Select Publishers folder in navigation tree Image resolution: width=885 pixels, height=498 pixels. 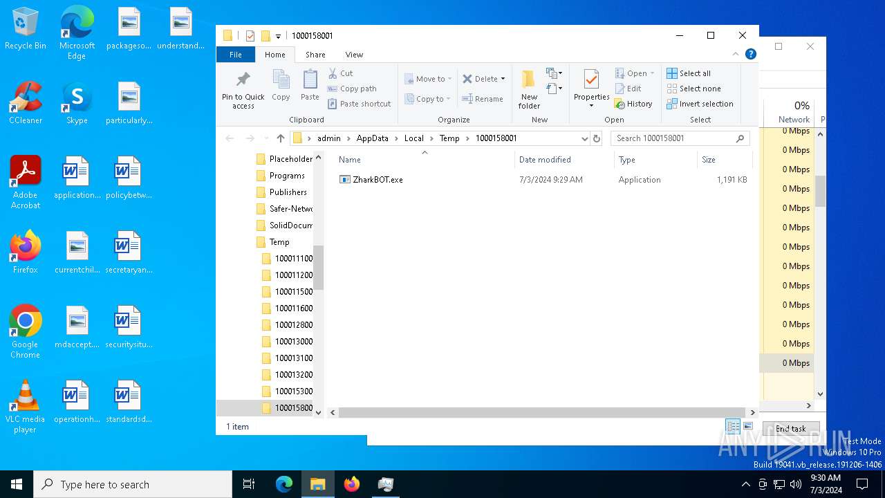288,192
